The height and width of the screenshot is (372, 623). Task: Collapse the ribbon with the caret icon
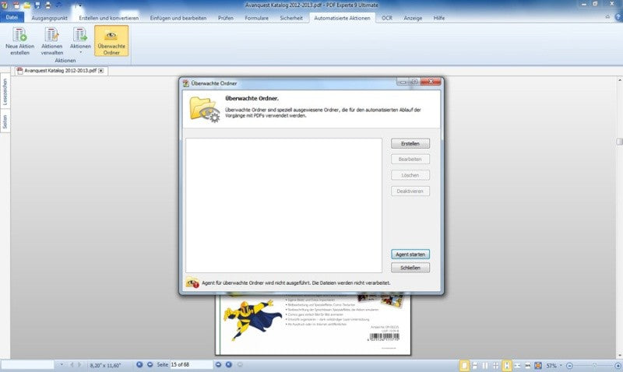point(607,16)
